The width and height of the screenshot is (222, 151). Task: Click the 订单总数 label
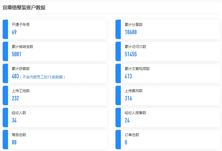pos(132,135)
